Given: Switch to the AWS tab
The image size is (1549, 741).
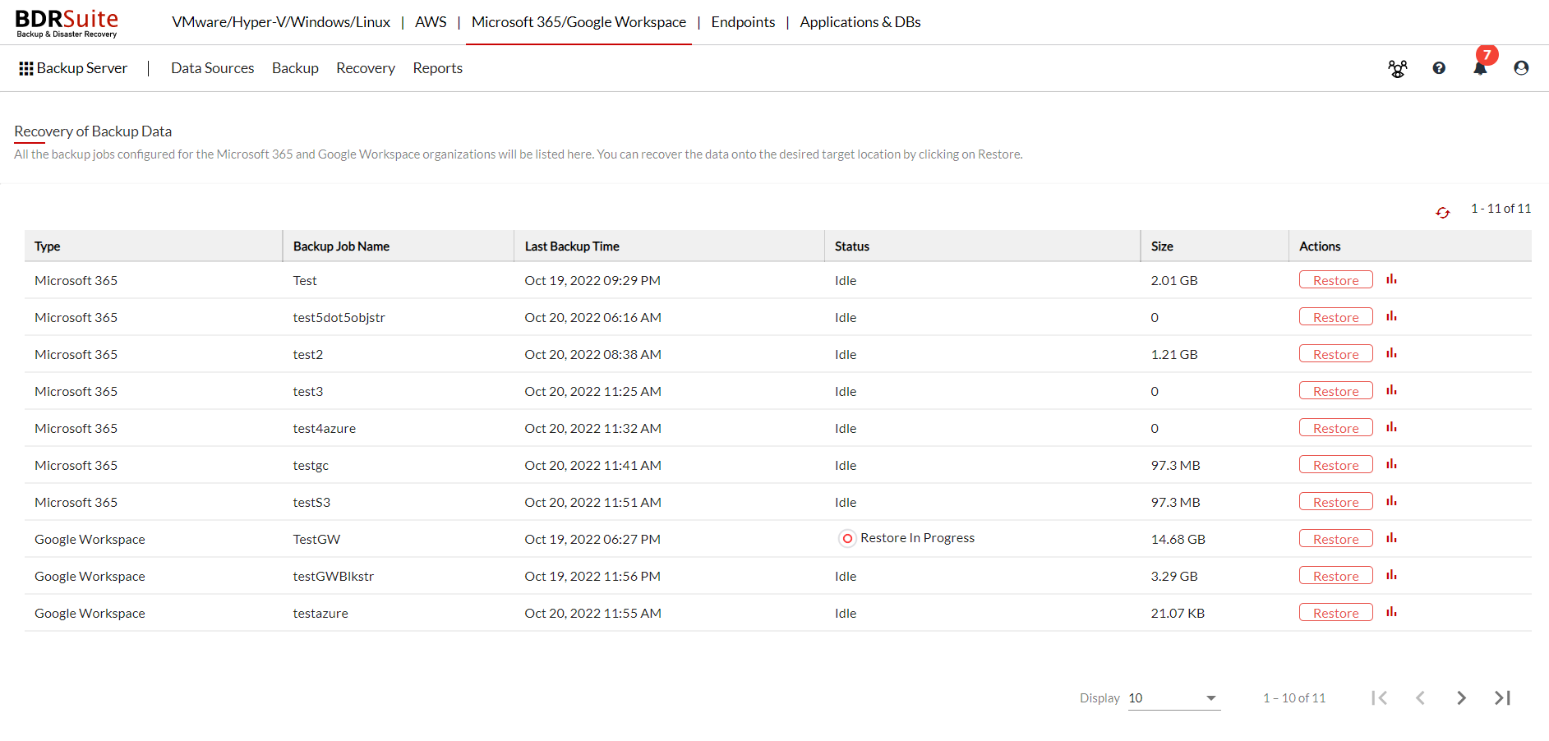Looking at the screenshot, I should 431,22.
